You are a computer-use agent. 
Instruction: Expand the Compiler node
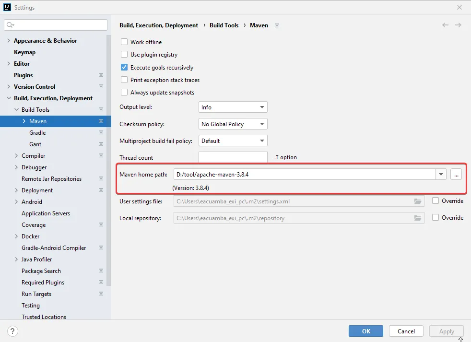[x=16, y=156]
